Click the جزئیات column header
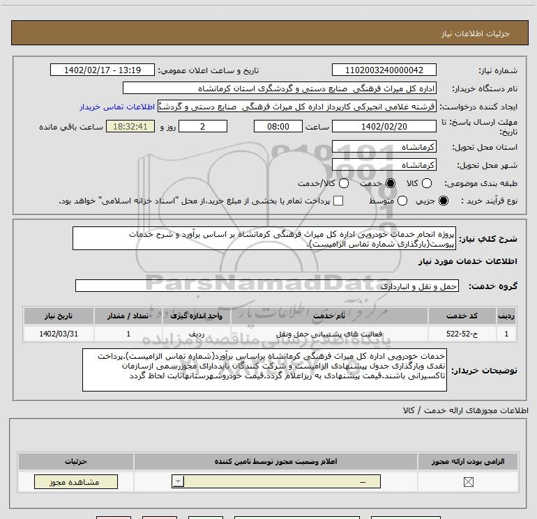This screenshot has width=537, height=519. coord(76,461)
